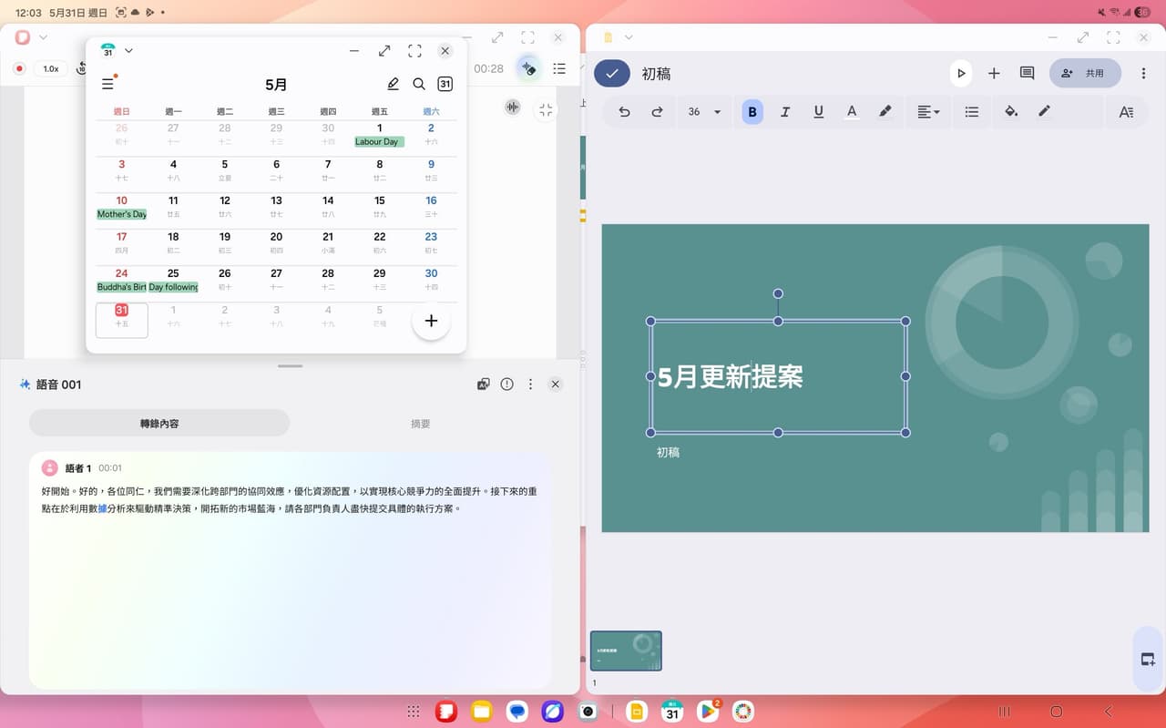Open Buddha's Birthday event on 24th

pos(121,287)
